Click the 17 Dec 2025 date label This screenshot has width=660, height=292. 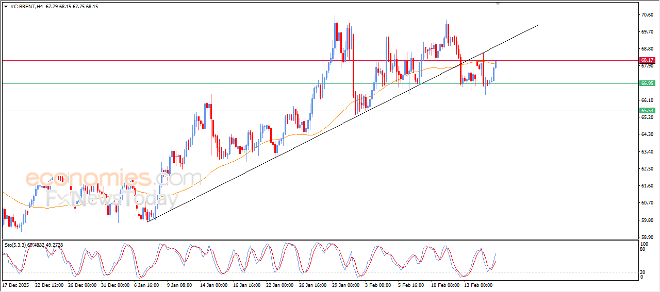coord(16,285)
